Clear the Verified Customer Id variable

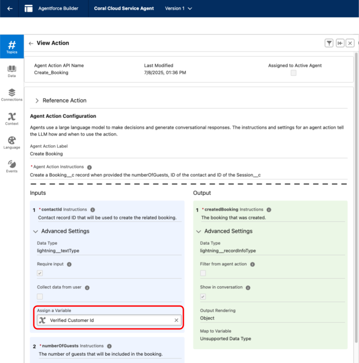[176, 320]
